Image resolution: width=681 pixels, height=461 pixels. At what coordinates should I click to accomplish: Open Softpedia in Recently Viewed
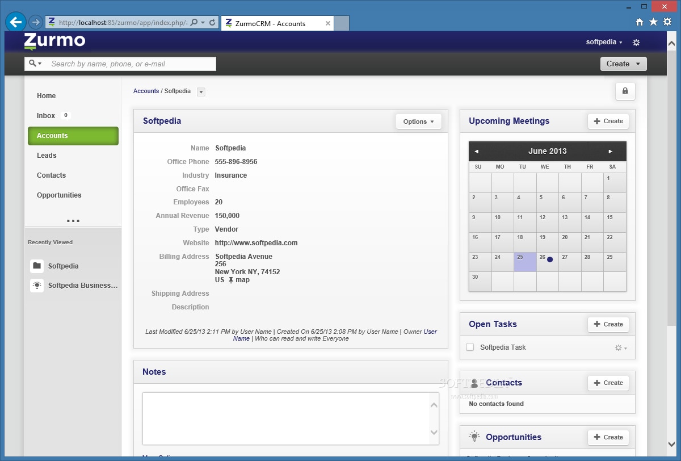(63, 266)
